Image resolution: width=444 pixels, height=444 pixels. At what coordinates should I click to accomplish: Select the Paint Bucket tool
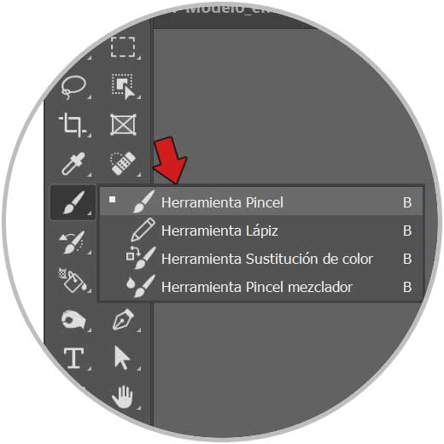(x=73, y=280)
